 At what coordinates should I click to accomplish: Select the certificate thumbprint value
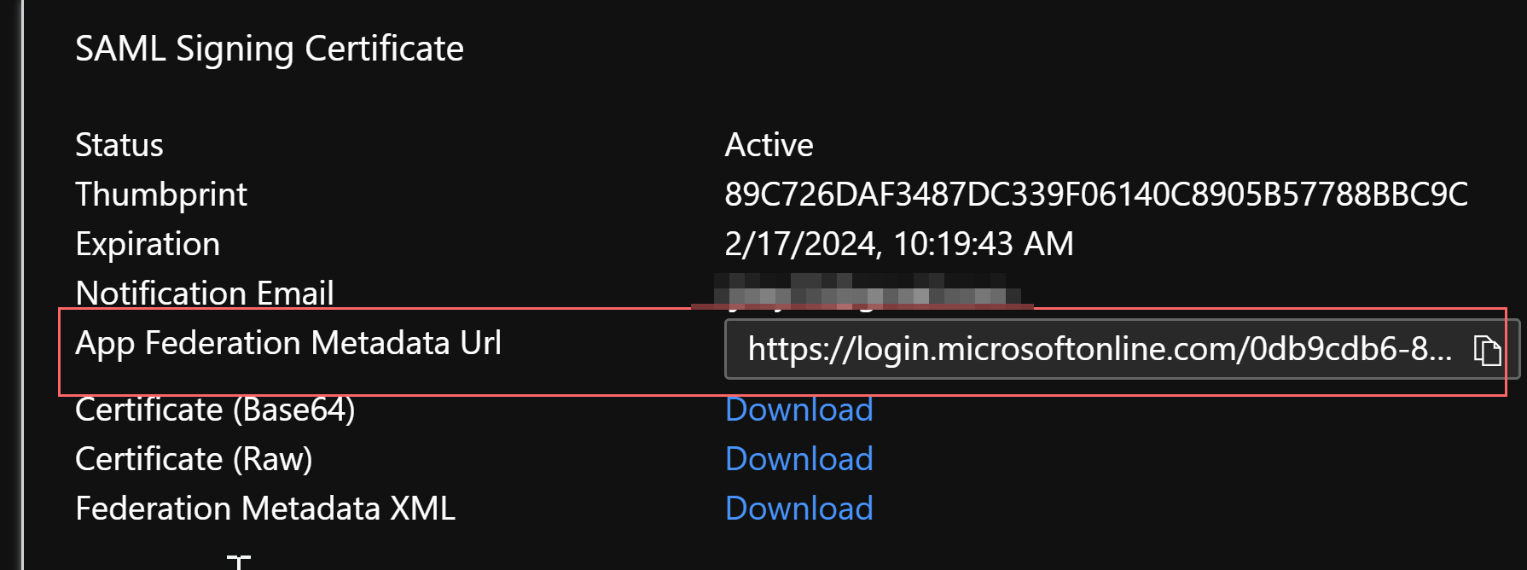[1095, 195]
